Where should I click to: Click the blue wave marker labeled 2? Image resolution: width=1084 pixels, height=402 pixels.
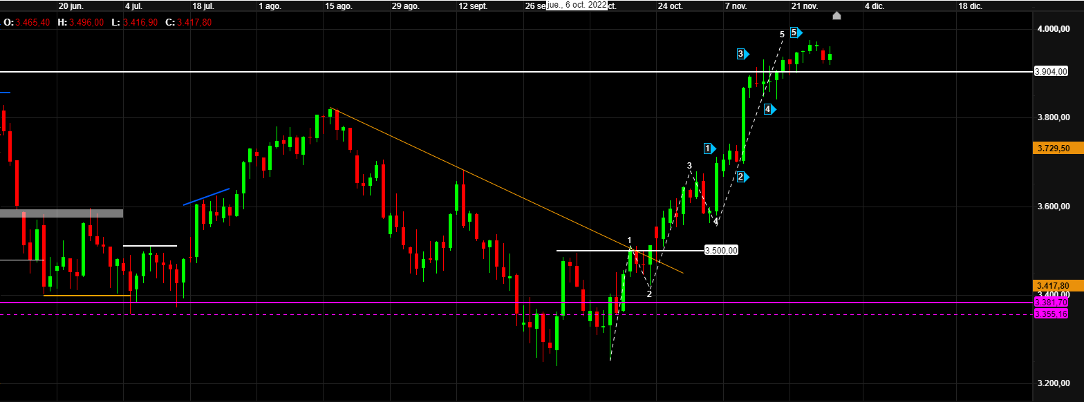[742, 178]
